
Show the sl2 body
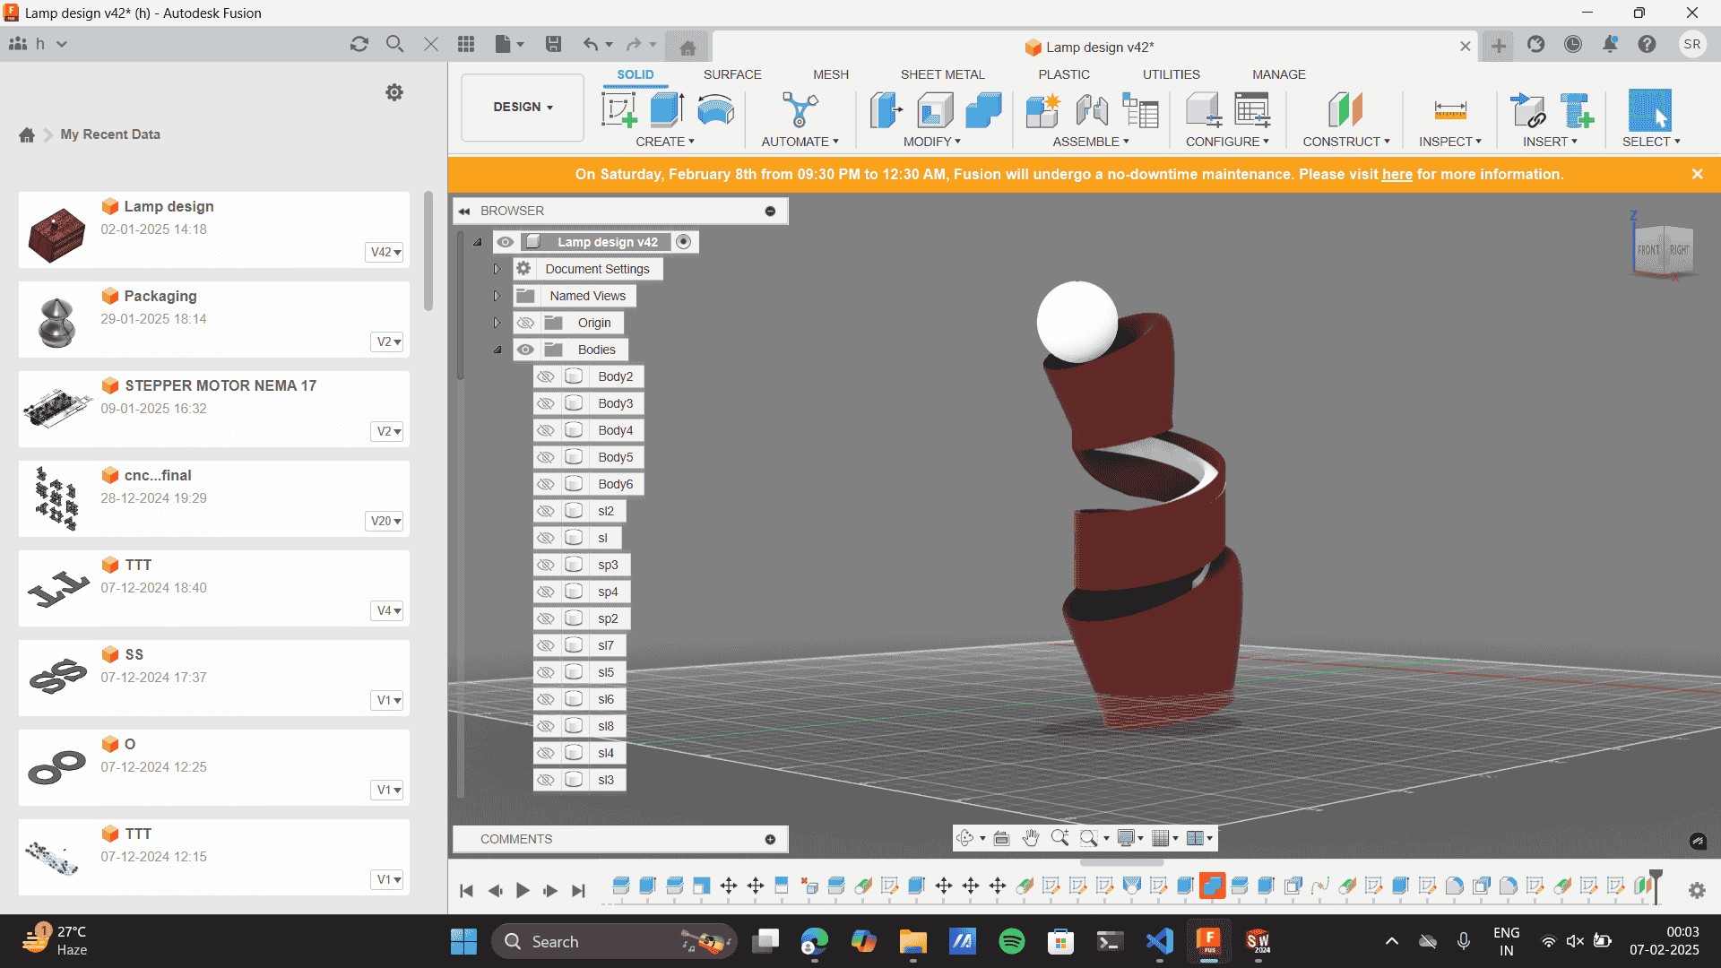click(x=545, y=511)
